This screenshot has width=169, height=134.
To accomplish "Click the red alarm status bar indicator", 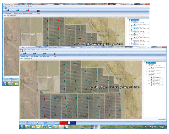I will click(x=63, y=123).
